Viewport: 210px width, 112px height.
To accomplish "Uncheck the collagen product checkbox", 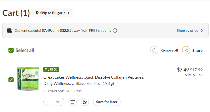I will click(11, 80).
